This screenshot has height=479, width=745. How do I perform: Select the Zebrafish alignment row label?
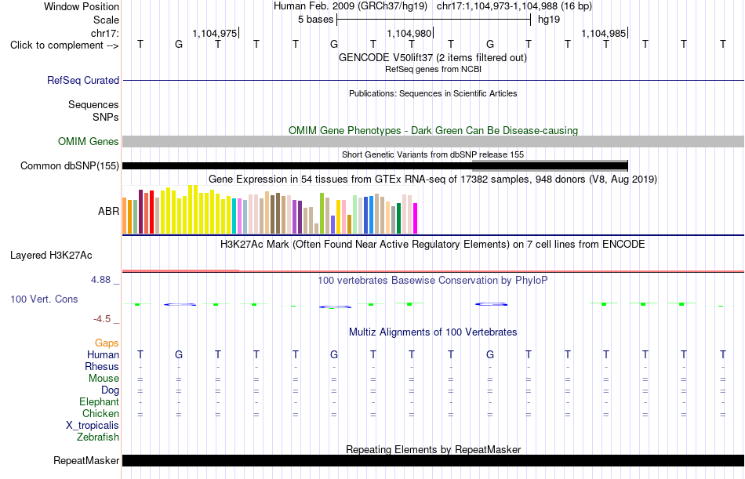98,437
